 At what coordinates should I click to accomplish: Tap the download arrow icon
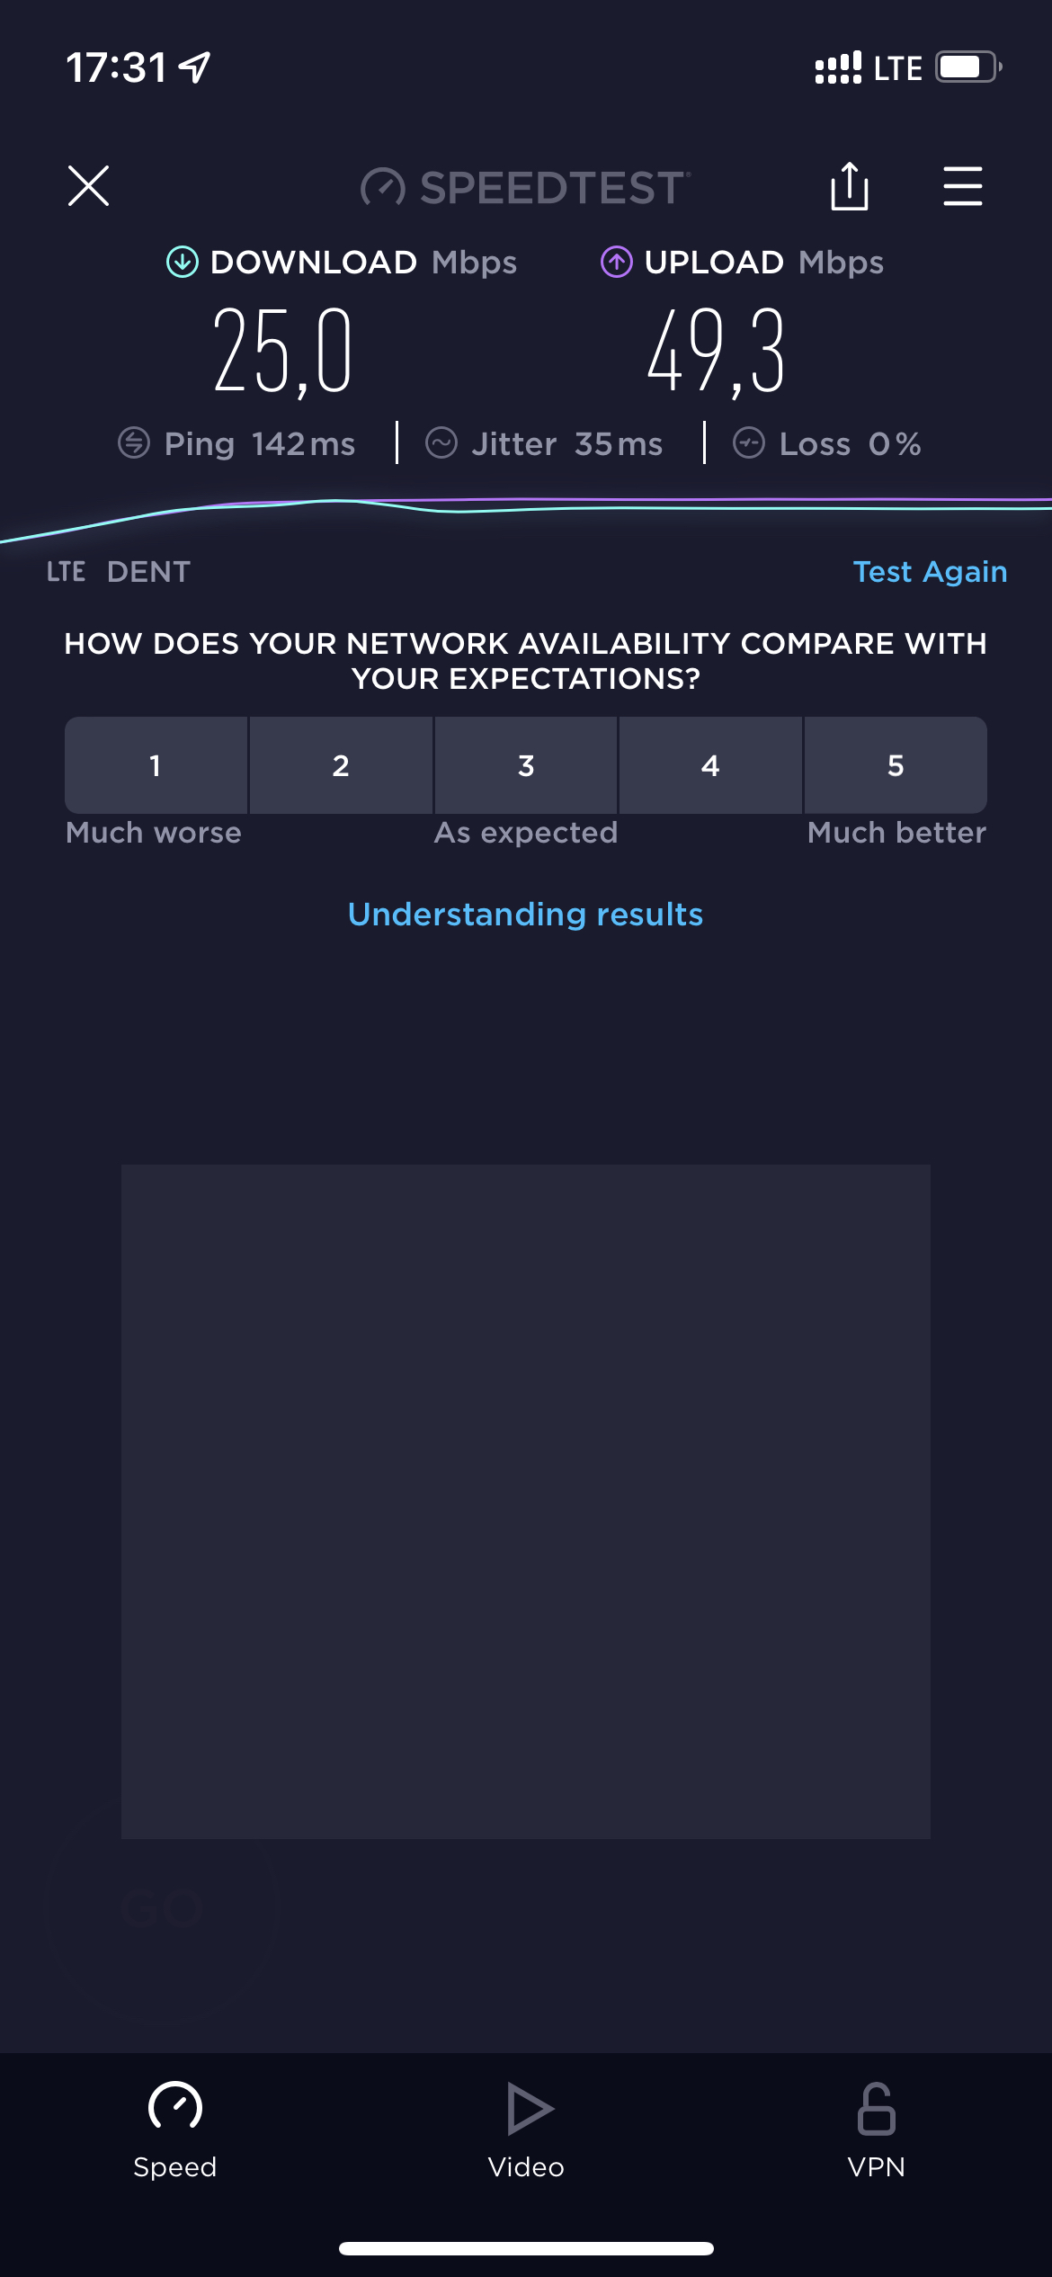coord(183,263)
